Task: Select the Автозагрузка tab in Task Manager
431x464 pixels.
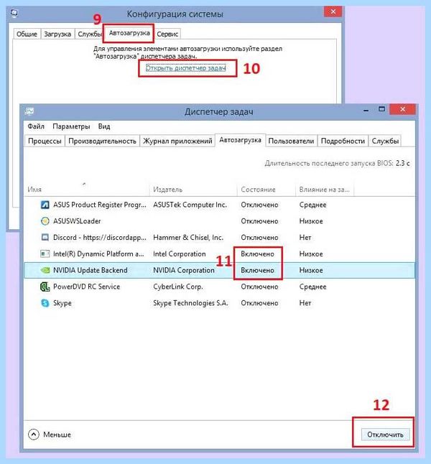Action: [240, 140]
